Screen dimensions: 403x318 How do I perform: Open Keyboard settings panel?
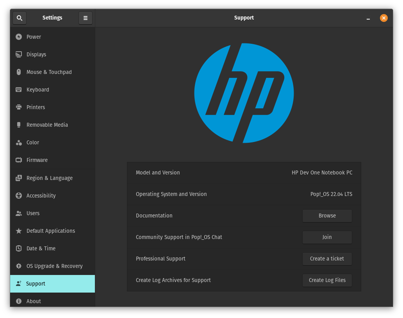[38, 90]
